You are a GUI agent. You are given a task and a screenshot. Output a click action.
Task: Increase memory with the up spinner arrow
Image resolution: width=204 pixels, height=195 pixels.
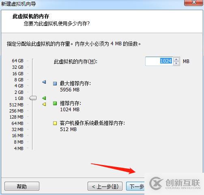point(176,59)
